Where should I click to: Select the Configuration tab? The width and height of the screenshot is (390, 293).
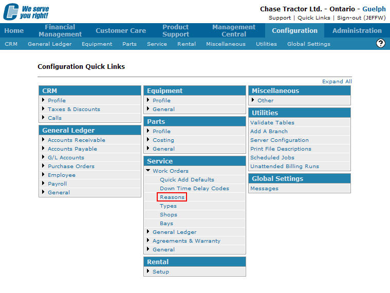294,31
